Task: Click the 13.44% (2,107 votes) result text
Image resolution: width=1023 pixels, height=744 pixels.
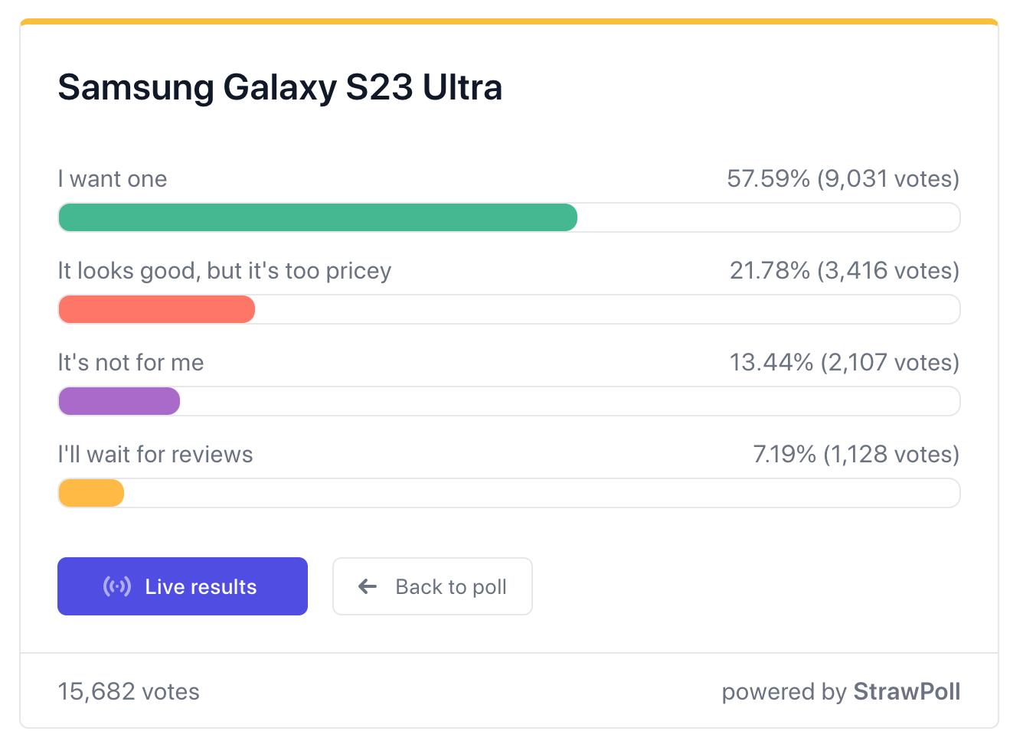Action: pos(845,363)
